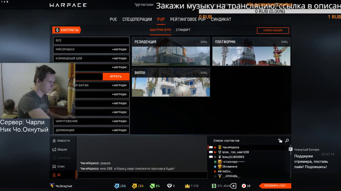Select the Уничтожение game mode
This screenshot has height=191, width=341.
(x=91, y=121)
